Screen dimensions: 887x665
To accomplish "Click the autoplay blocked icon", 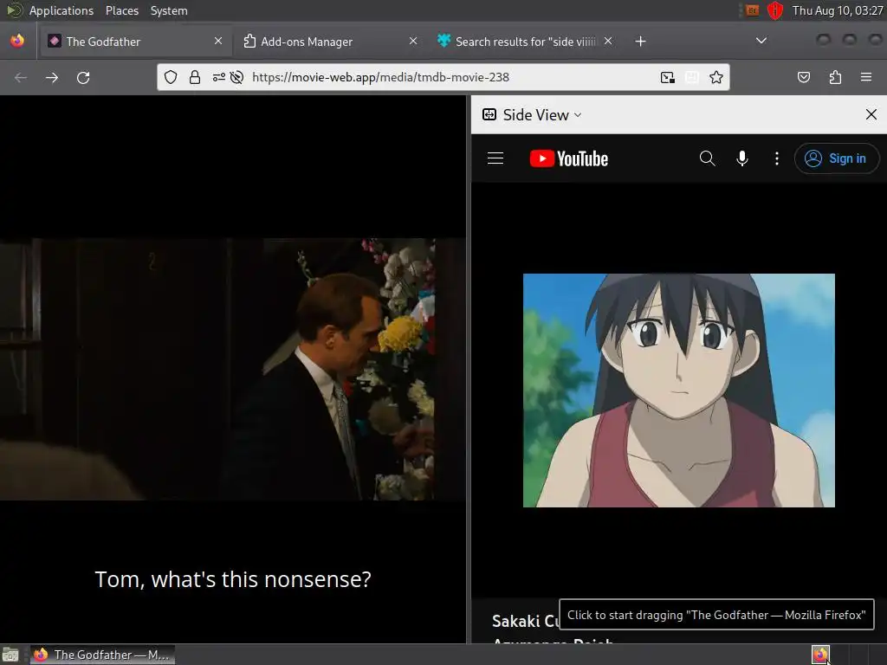I will click(x=237, y=77).
